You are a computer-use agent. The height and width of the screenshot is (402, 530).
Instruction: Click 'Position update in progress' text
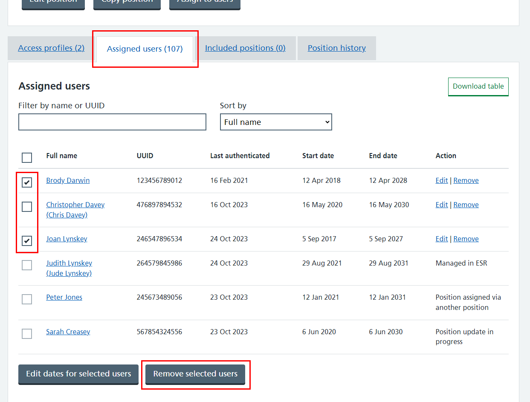pos(464,337)
